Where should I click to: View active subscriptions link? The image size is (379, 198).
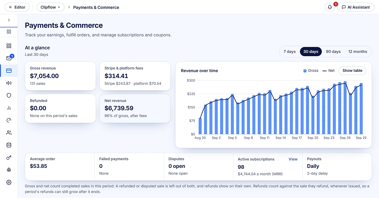point(293,159)
